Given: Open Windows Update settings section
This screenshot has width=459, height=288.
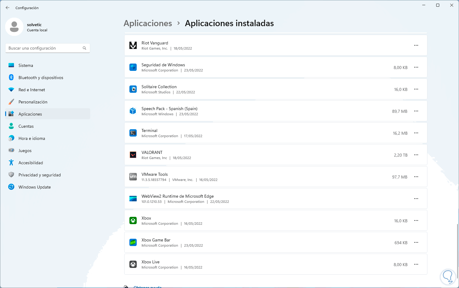Looking at the screenshot, I should (x=35, y=187).
